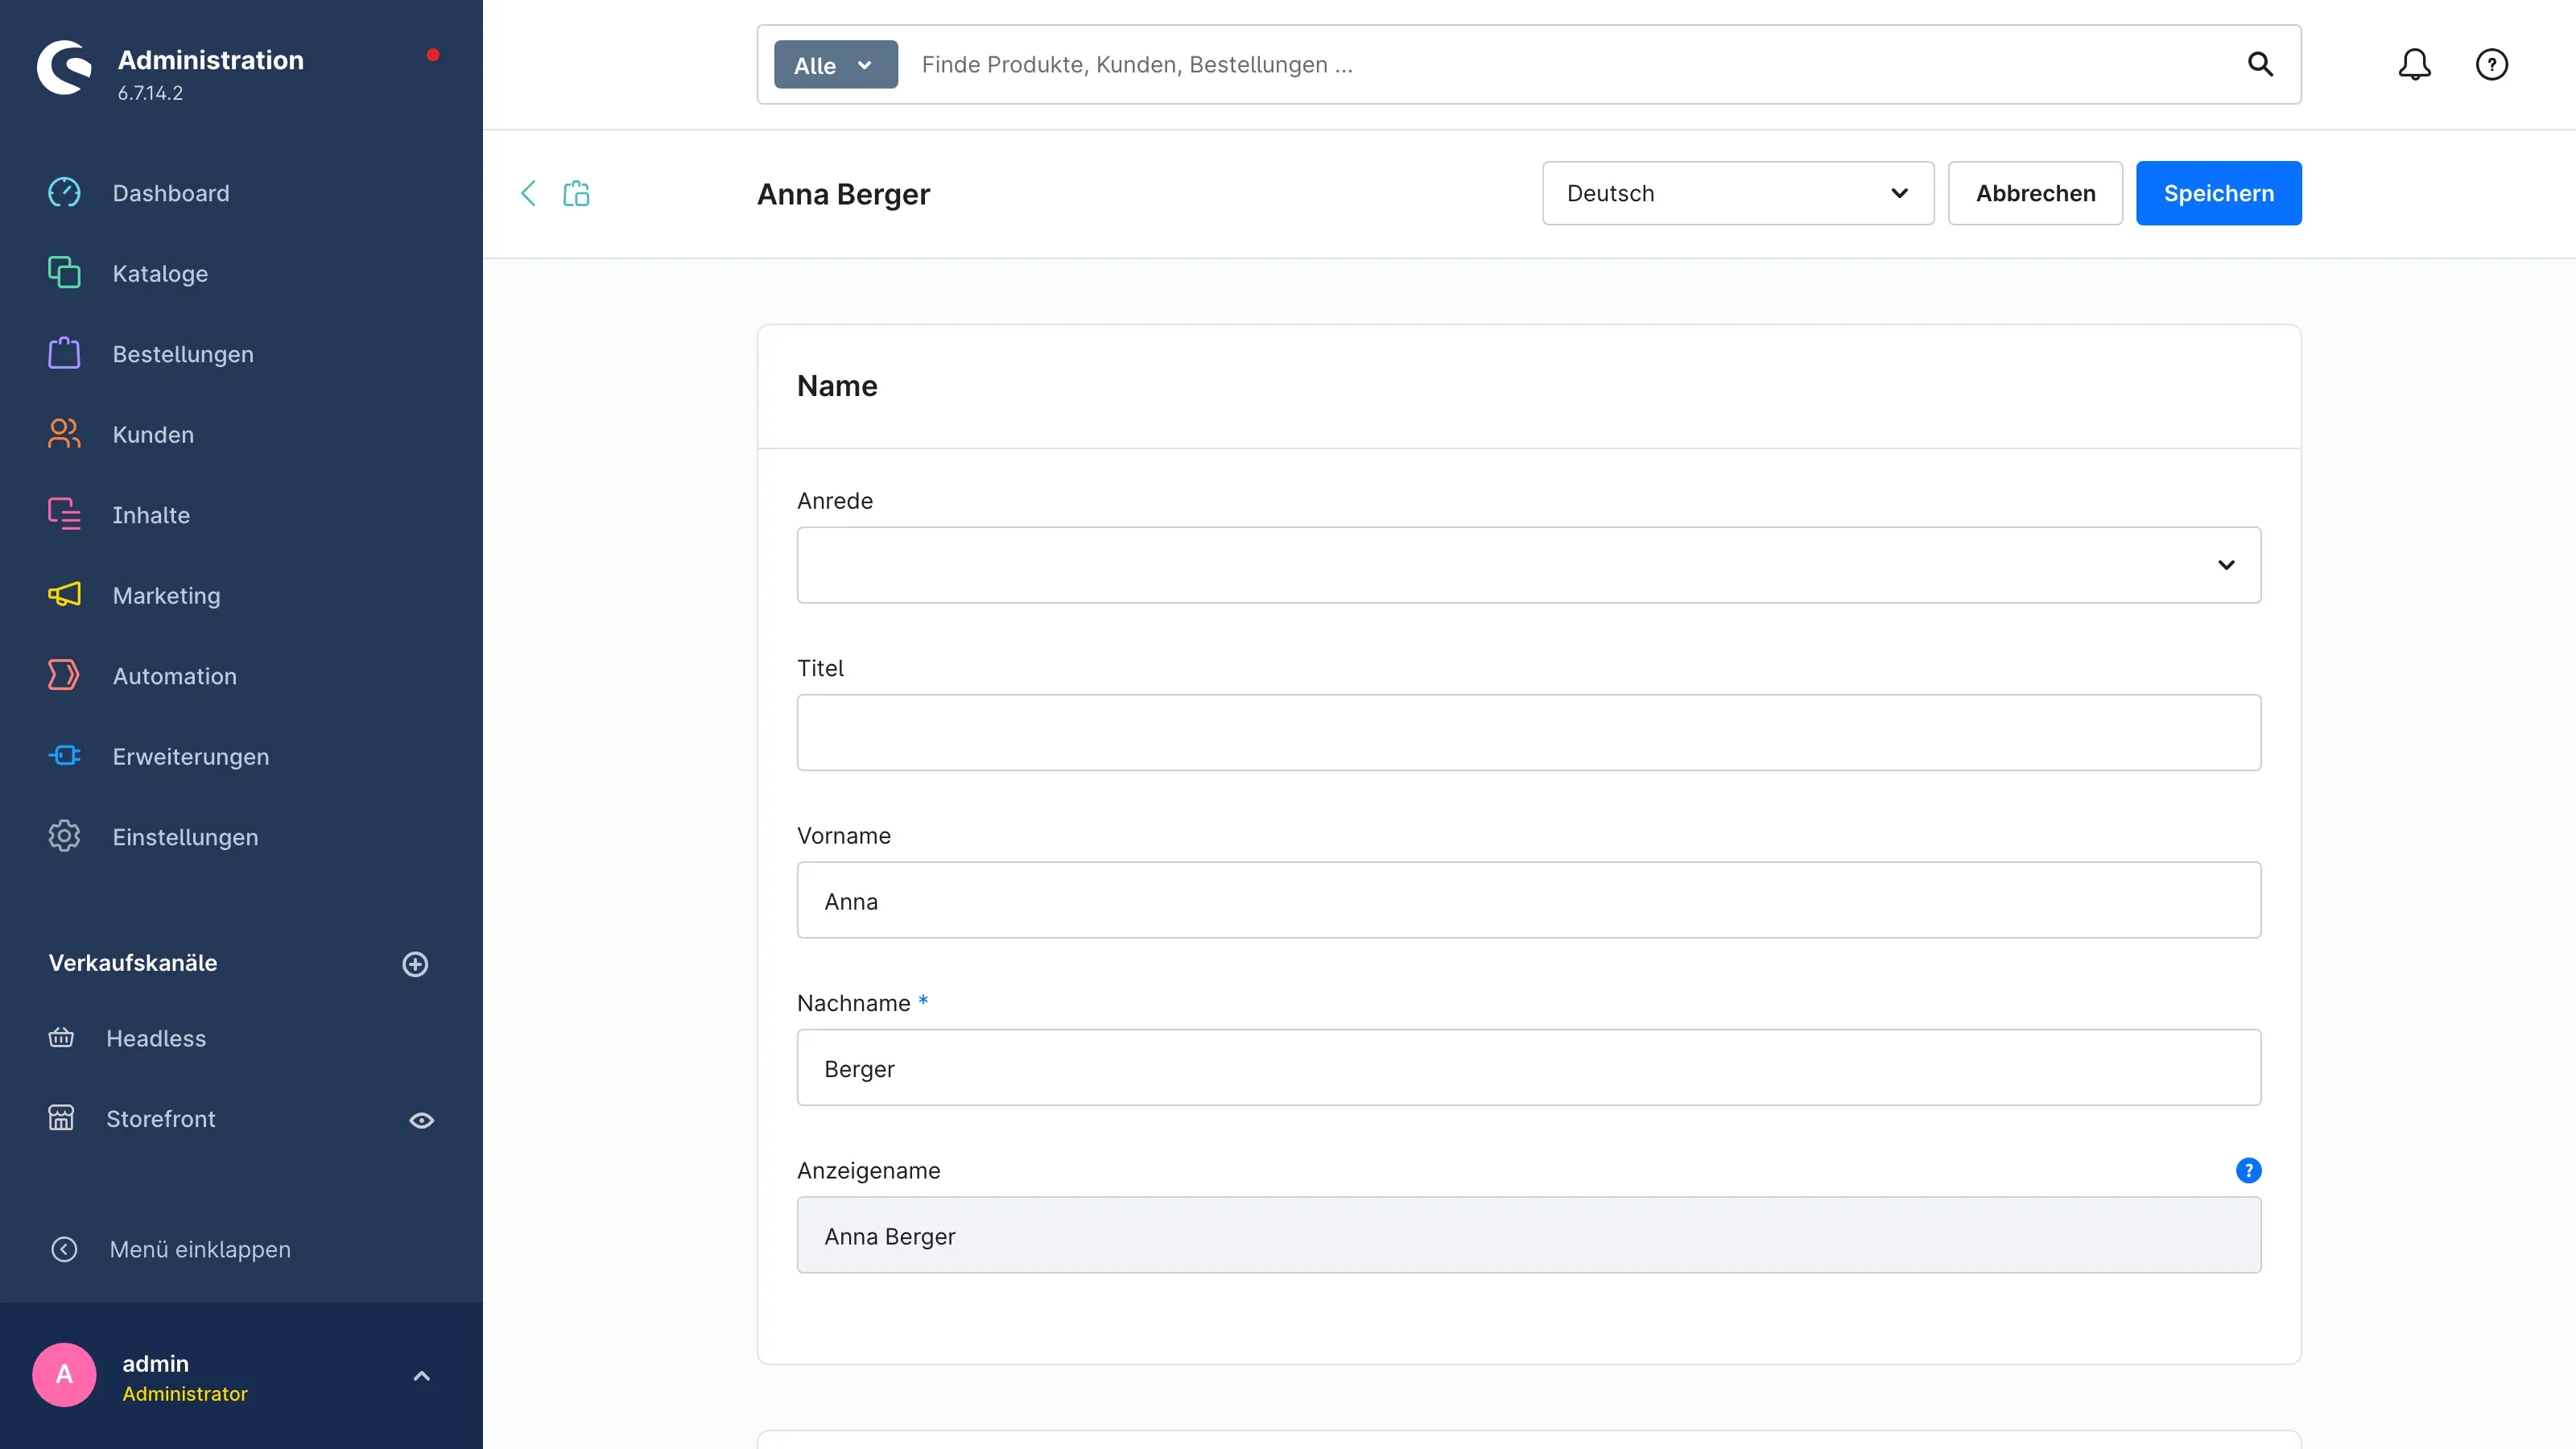The height and width of the screenshot is (1449, 2576).
Task: Click the search magnifier icon
Action: coord(2260,65)
